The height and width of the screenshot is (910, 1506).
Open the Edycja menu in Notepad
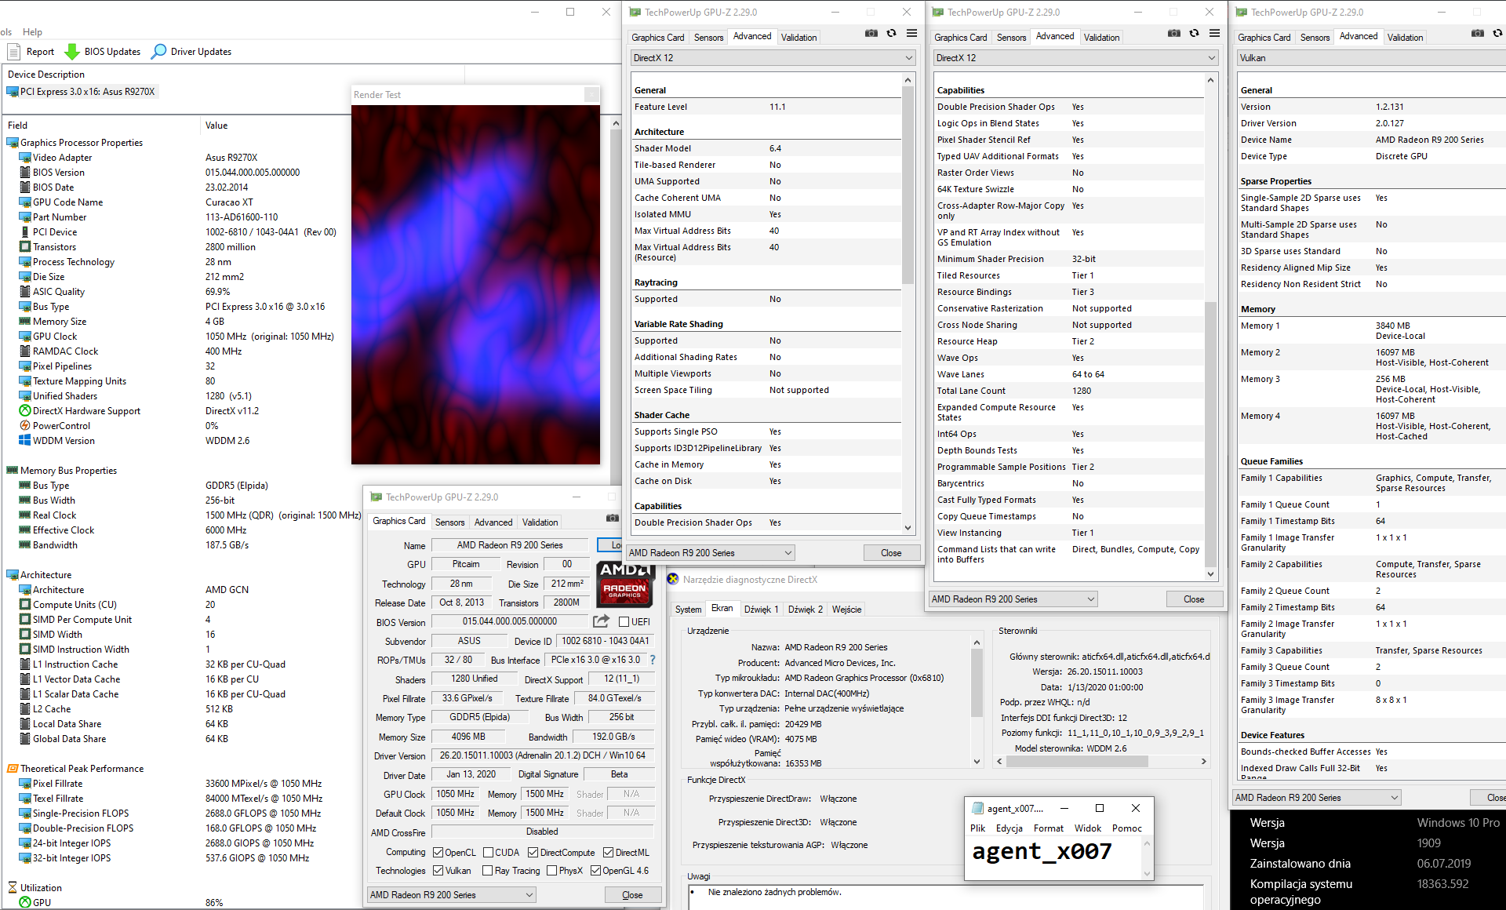[x=1009, y=828]
